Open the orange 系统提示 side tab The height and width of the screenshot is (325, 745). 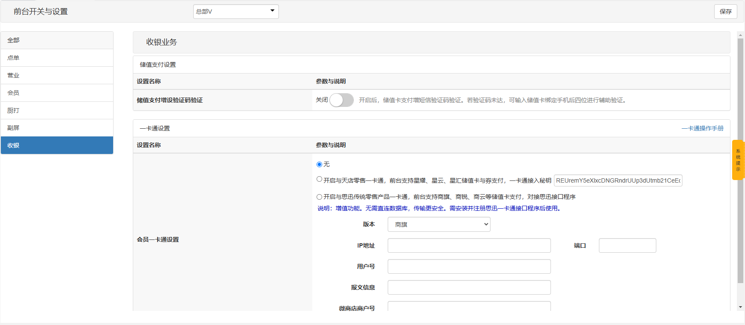pyautogui.click(x=738, y=160)
